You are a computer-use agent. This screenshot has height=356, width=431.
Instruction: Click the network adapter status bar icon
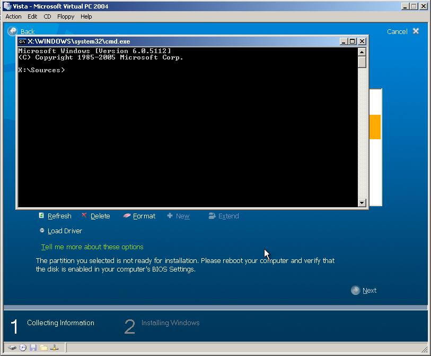click(55, 347)
